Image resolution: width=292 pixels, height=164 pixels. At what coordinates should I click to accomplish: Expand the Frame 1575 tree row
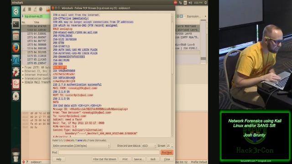click(23, 67)
